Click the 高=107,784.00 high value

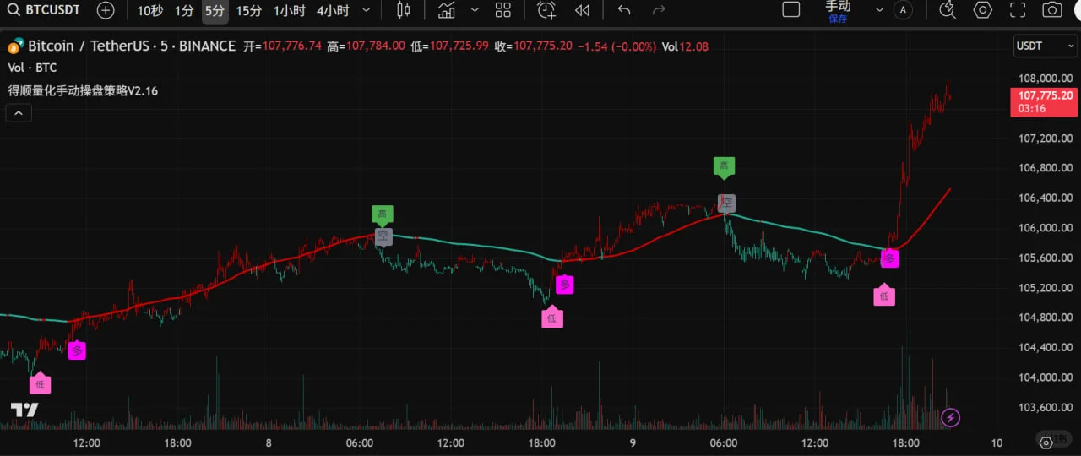click(367, 46)
